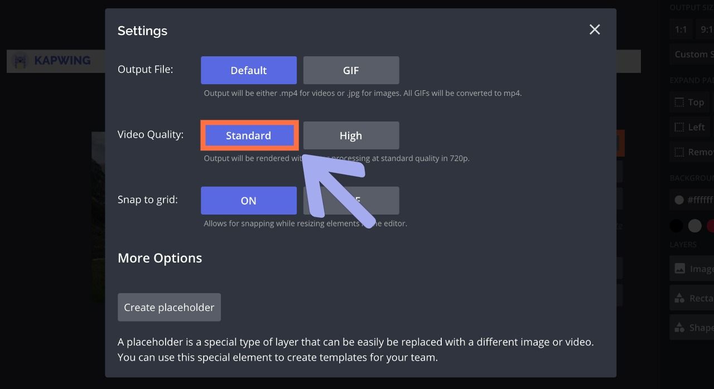Image resolution: width=714 pixels, height=389 pixels.
Task: Pick the gray background color swatch
Action: click(x=694, y=226)
